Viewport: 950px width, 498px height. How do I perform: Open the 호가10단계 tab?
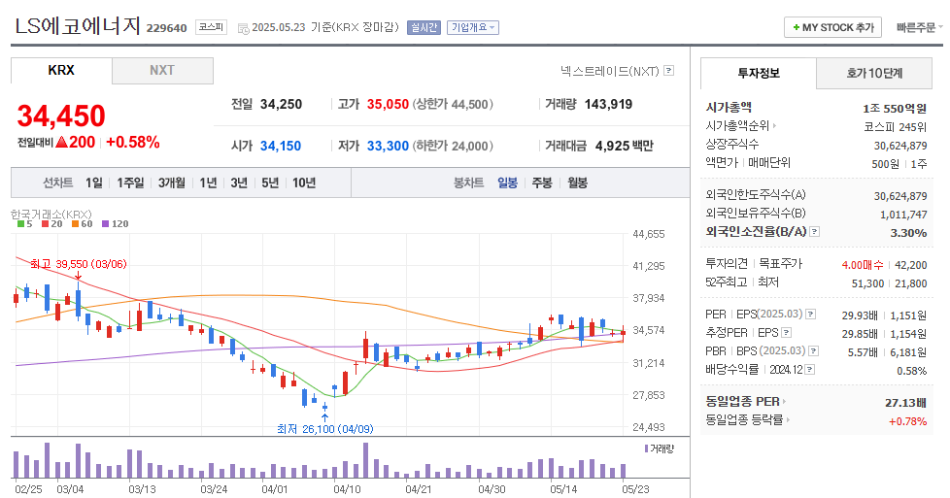pos(874,74)
